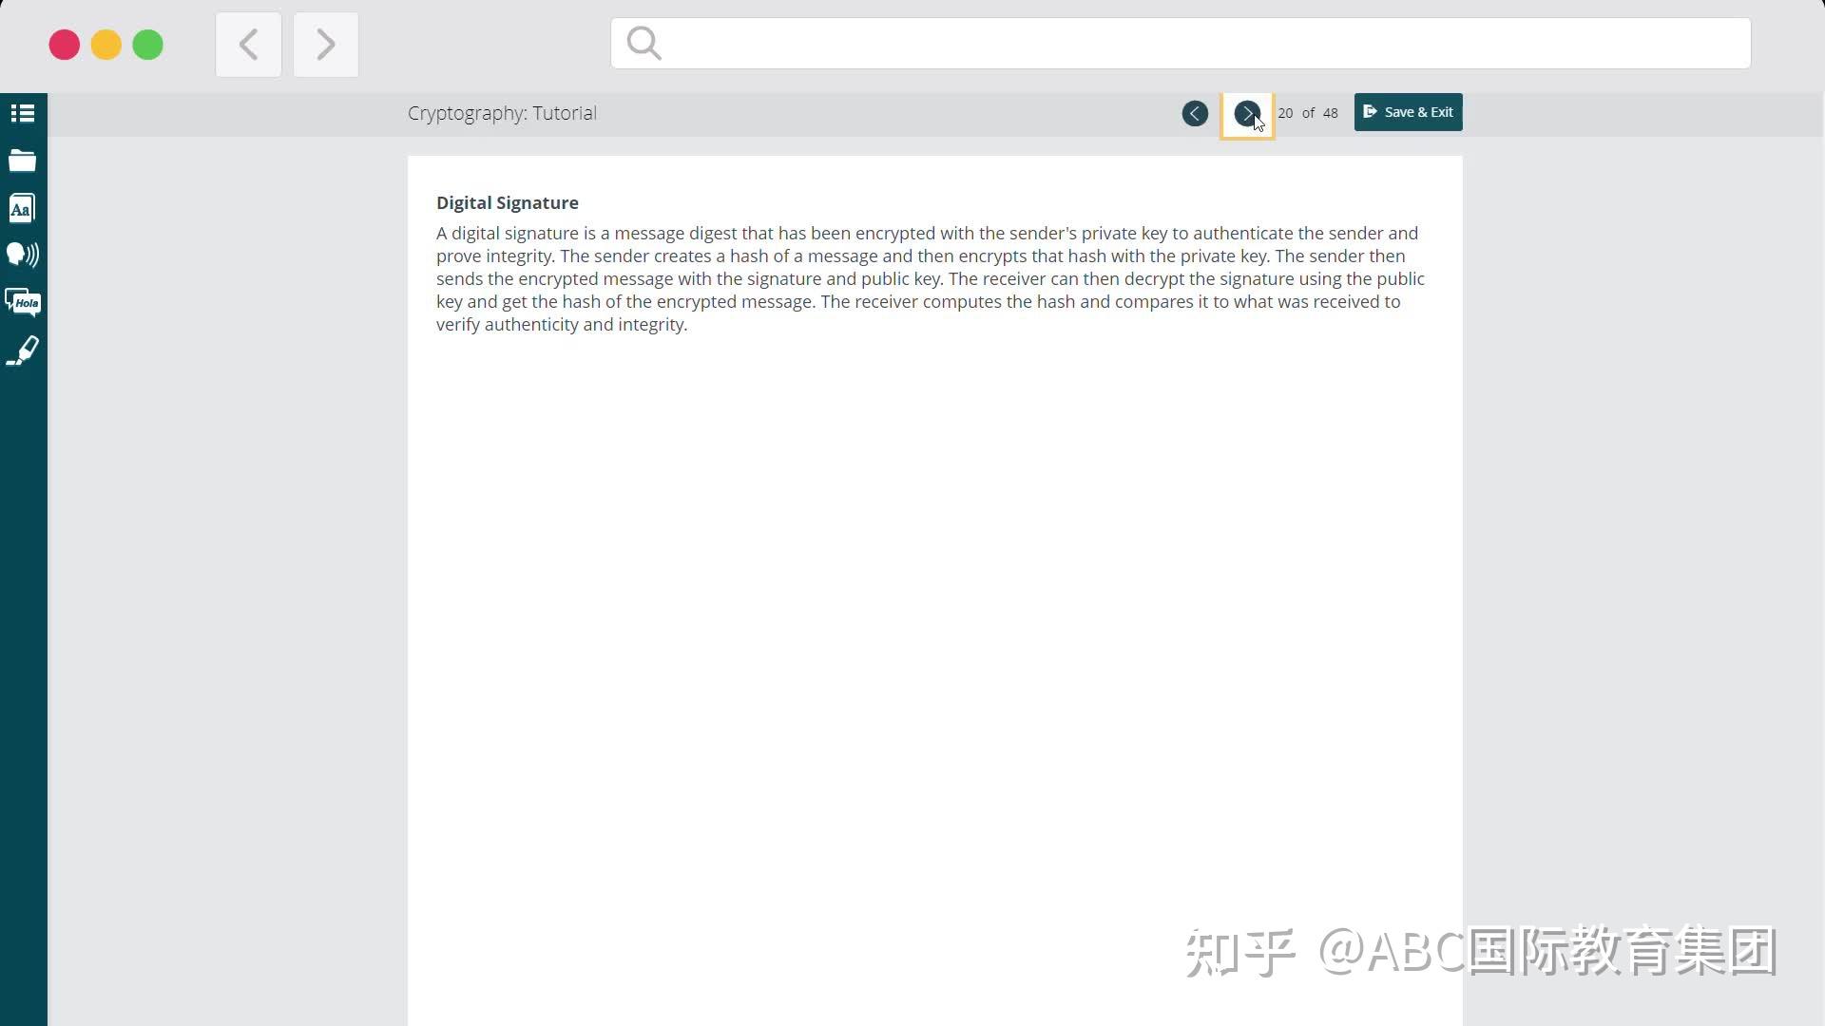Open the resources folder in sidebar
Screen dimensions: 1825x1026
pyautogui.click(x=22, y=160)
